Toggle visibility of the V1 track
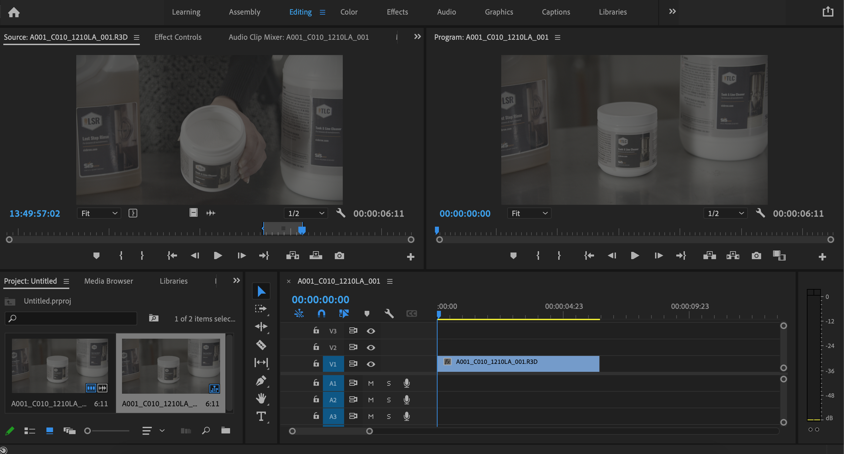844x454 pixels. point(371,364)
